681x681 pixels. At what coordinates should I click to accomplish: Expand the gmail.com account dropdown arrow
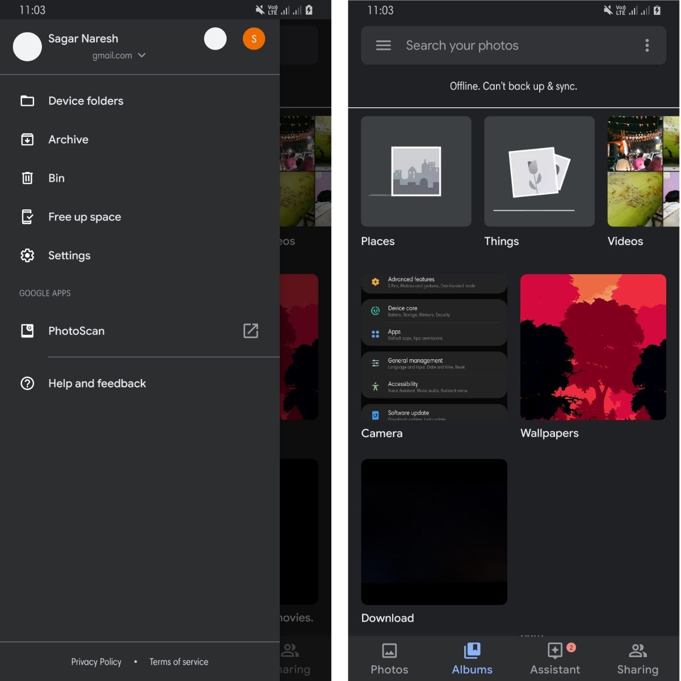142,56
